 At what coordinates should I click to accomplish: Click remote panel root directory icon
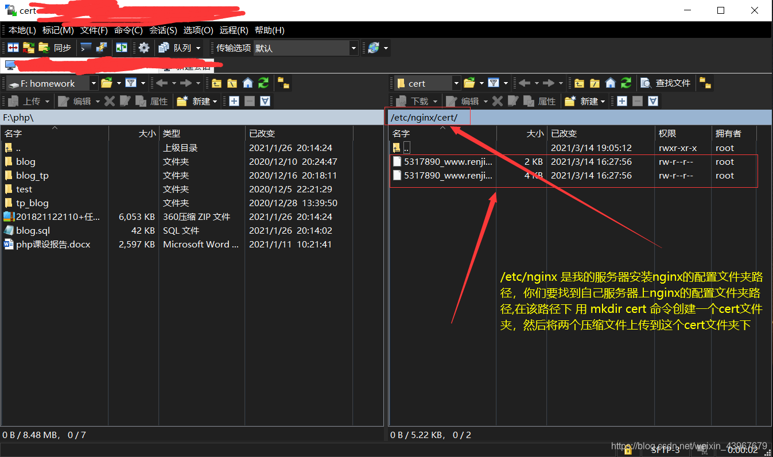click(595, 83)
